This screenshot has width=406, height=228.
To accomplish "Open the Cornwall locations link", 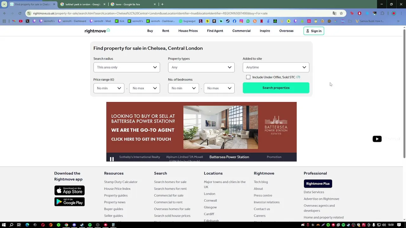I will point(210,200).
